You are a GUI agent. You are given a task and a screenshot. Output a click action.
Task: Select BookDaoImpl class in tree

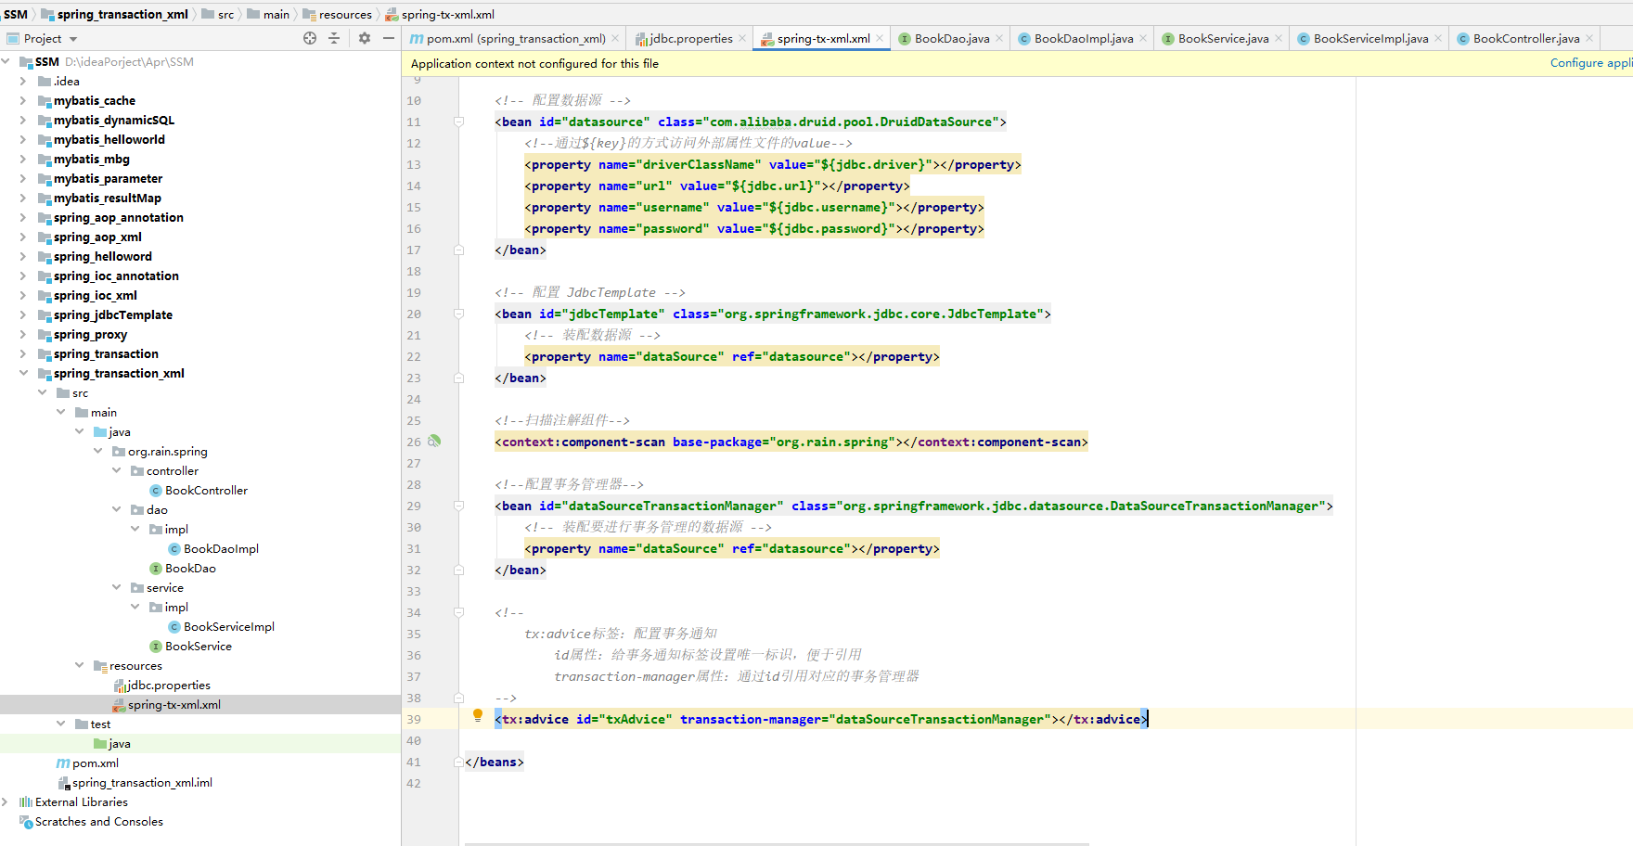221,548
